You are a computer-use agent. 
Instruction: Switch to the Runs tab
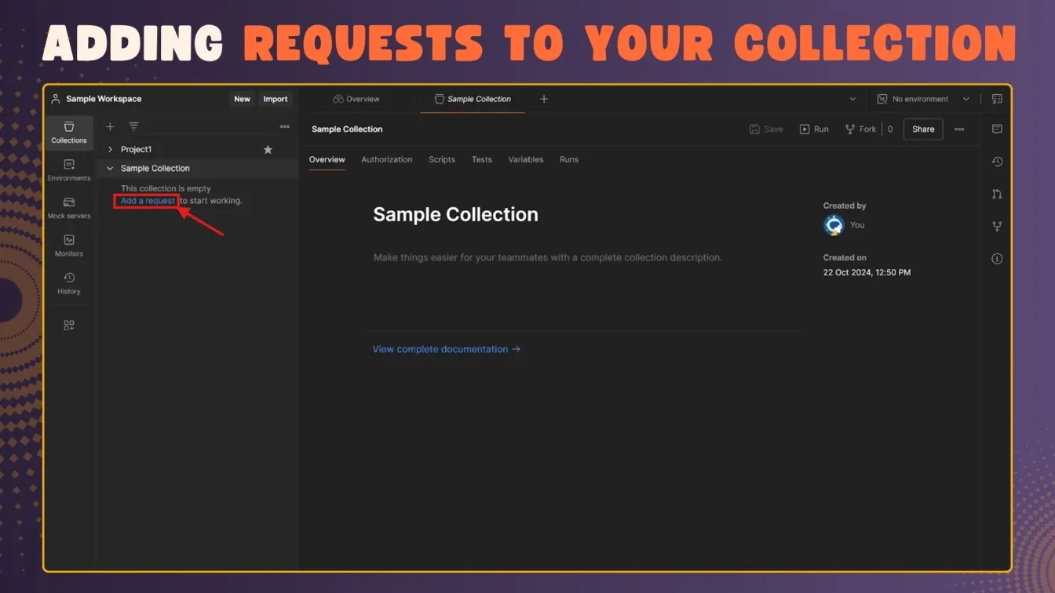tap(569, 159)
